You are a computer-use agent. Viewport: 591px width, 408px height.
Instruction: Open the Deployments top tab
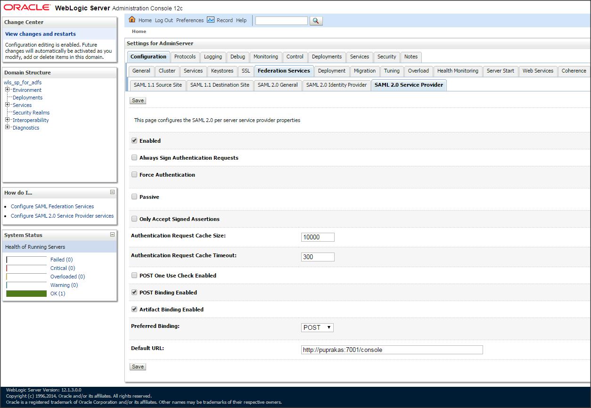[x=327, y=57]
